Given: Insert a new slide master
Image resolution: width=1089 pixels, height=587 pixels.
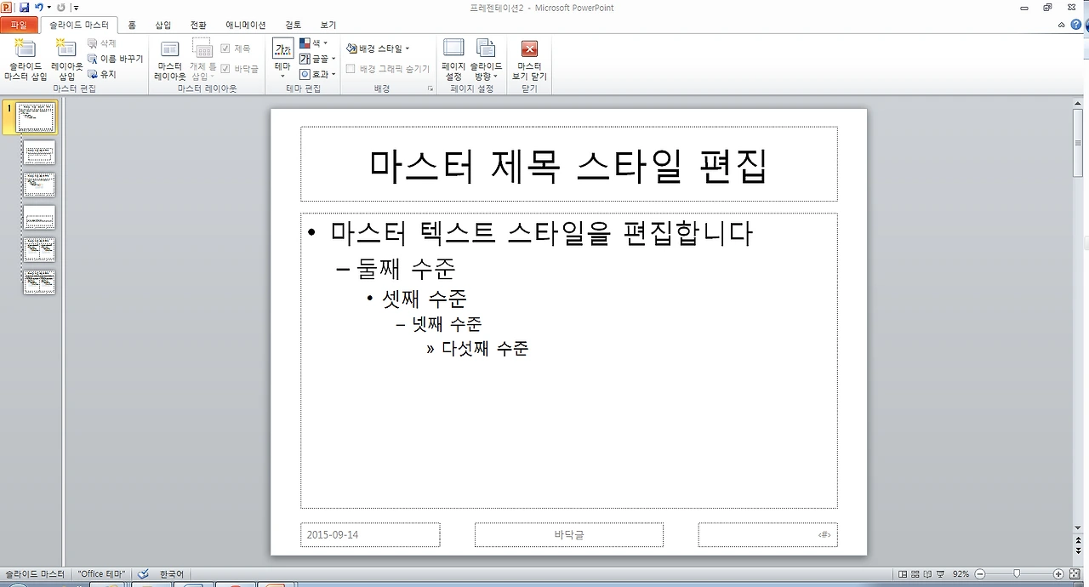Looking at the screenshot, I should 24,60.
